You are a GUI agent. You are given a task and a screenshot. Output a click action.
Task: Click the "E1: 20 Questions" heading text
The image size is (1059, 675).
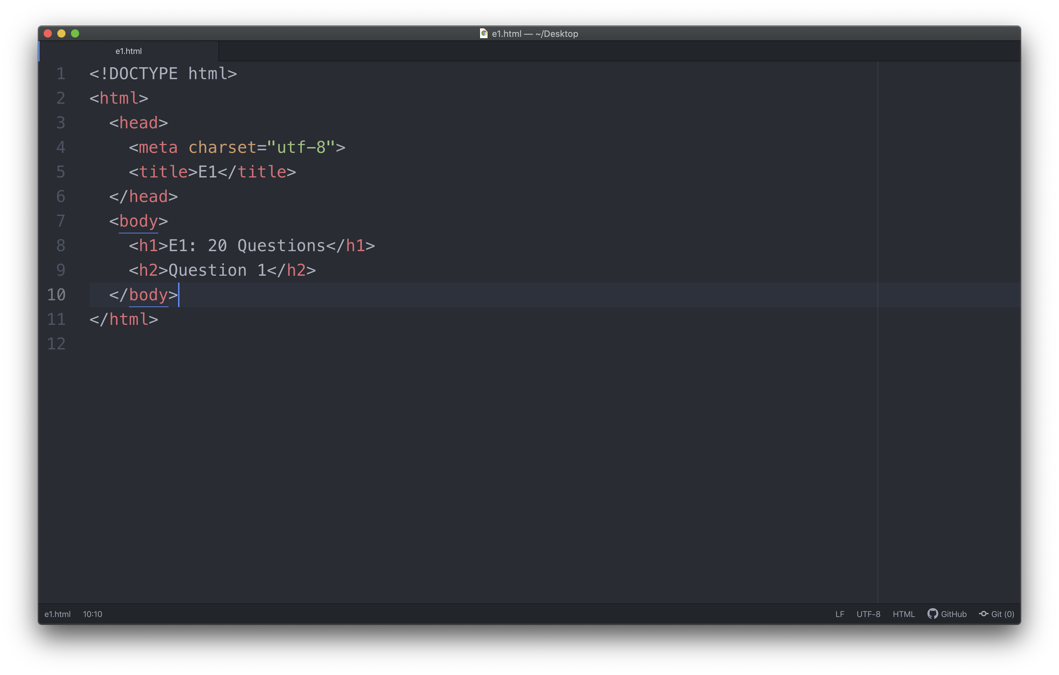(x=247, y=246)
